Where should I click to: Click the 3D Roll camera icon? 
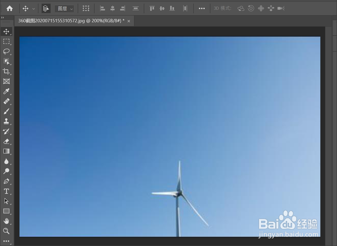point(251,8)
